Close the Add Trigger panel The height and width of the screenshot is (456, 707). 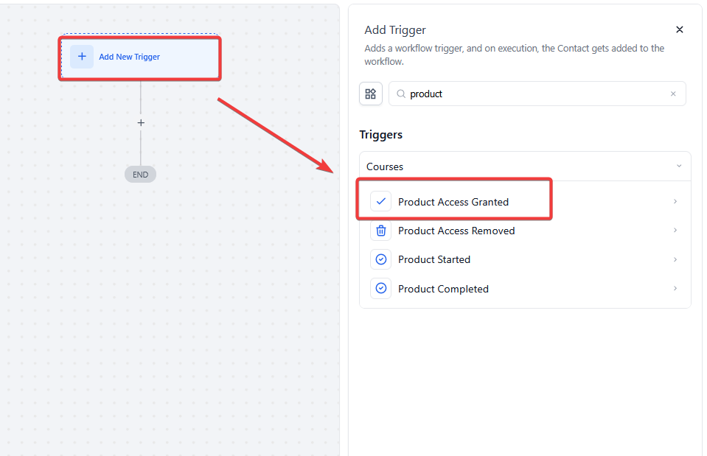pos(680,29)
